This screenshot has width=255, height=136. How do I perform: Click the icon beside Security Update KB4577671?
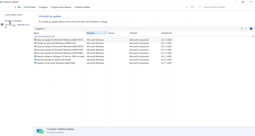[35, 40]
